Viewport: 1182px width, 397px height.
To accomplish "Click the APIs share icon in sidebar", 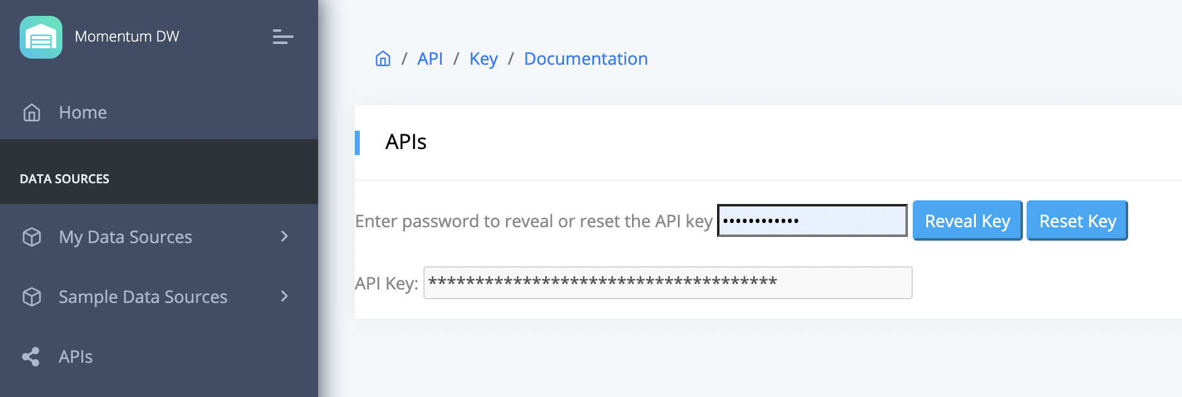I will coord(31,357).
